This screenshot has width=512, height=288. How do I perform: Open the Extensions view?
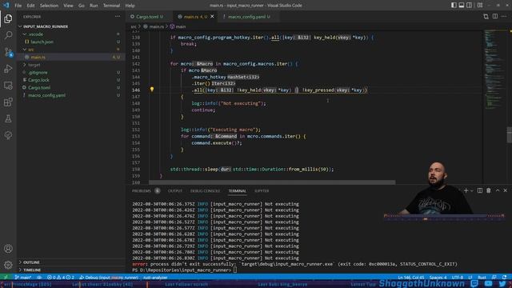pos(8,102)
